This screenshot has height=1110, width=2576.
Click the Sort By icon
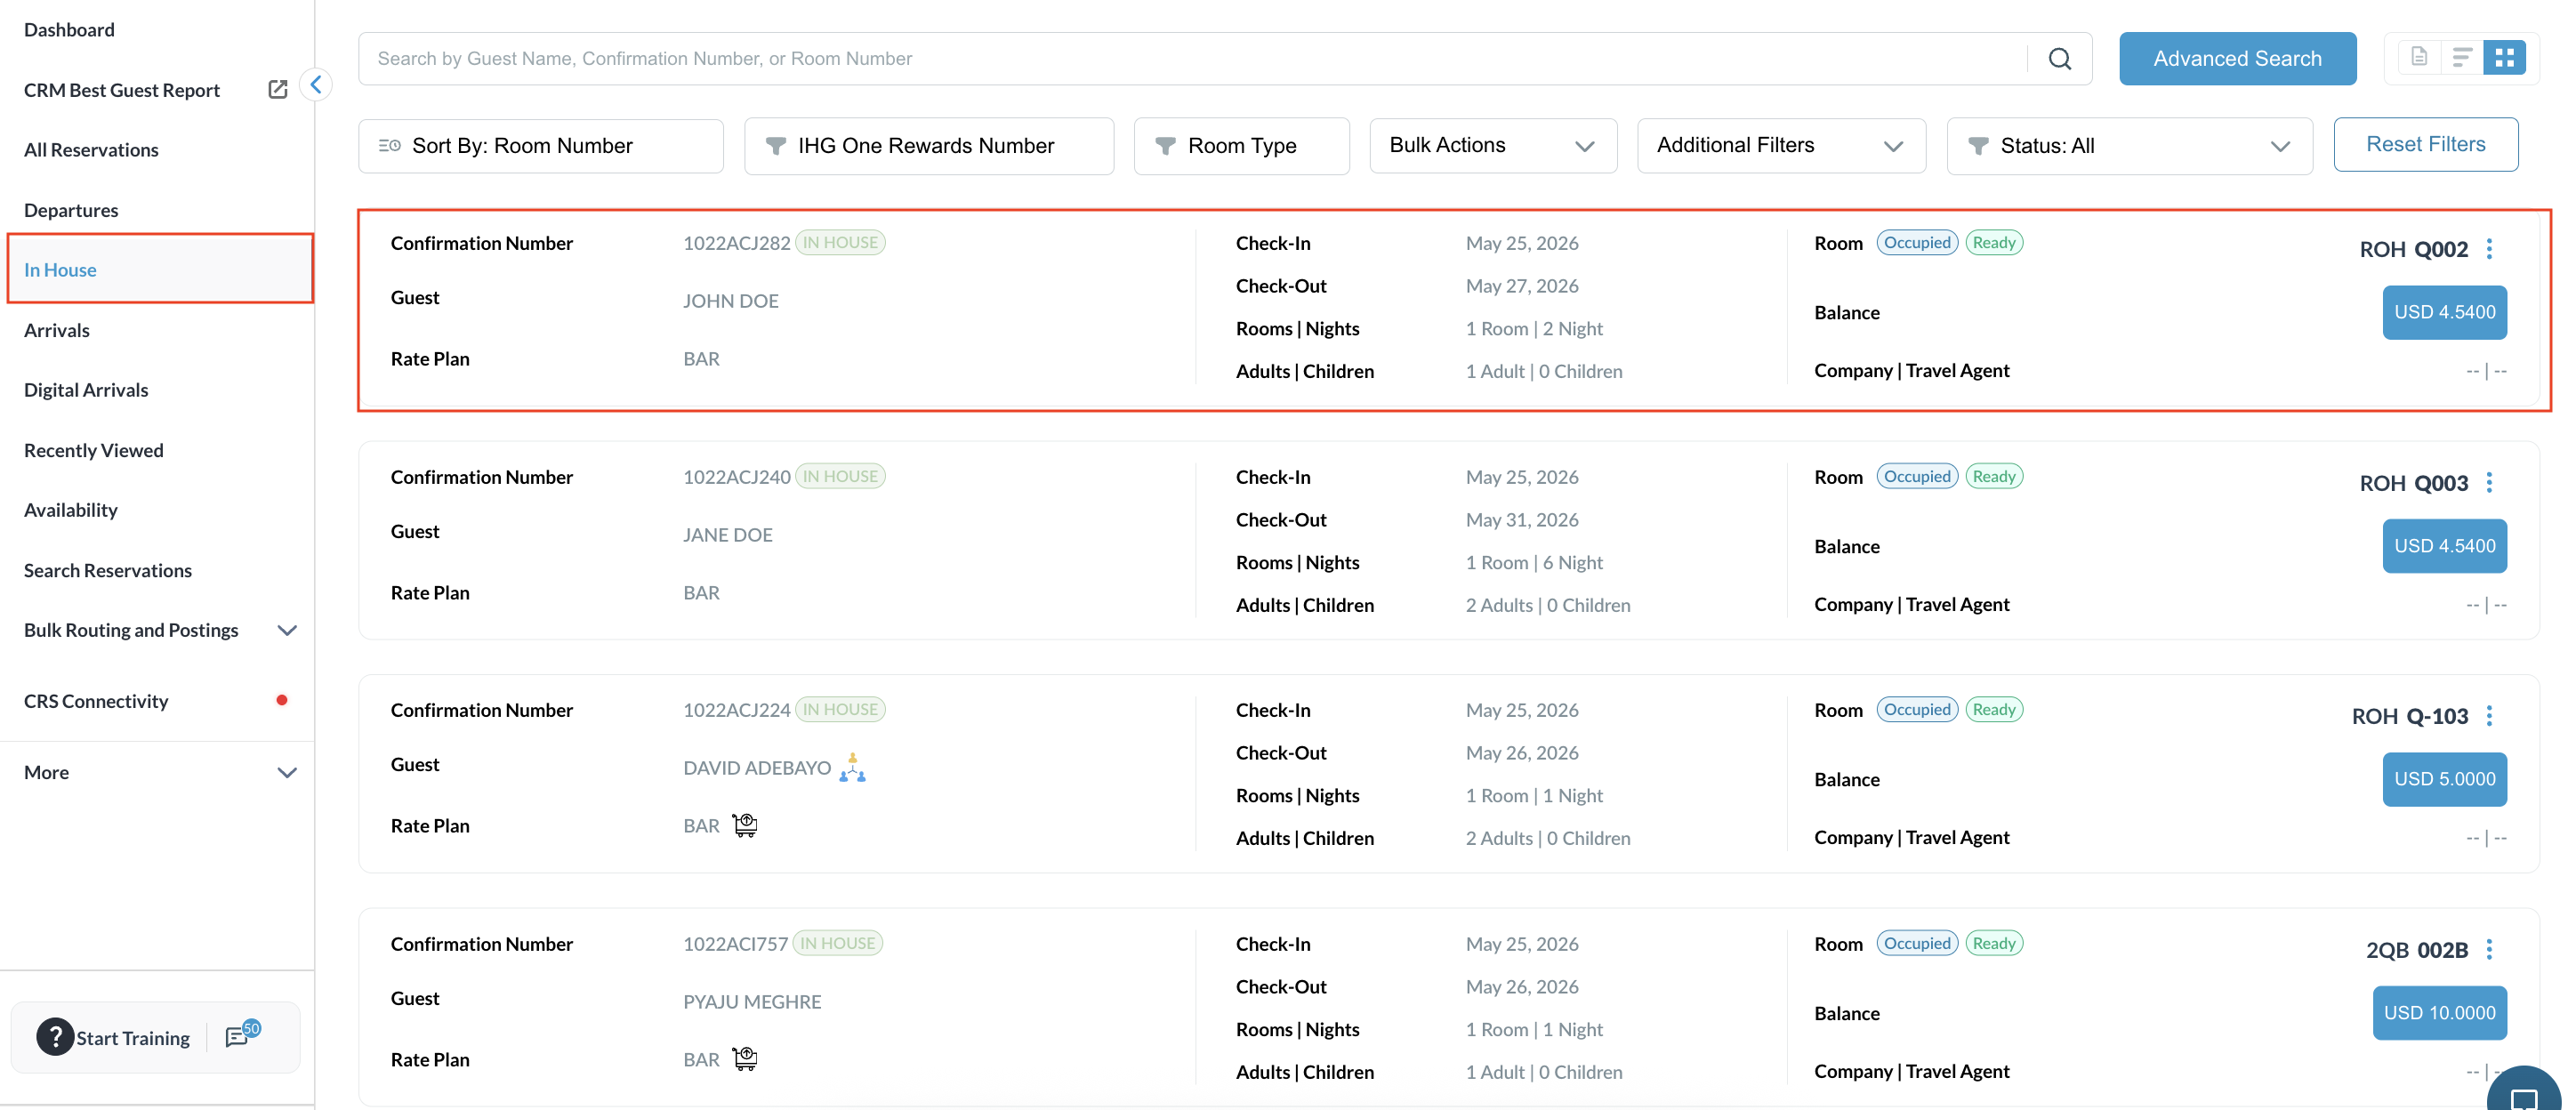click(390, 146)
